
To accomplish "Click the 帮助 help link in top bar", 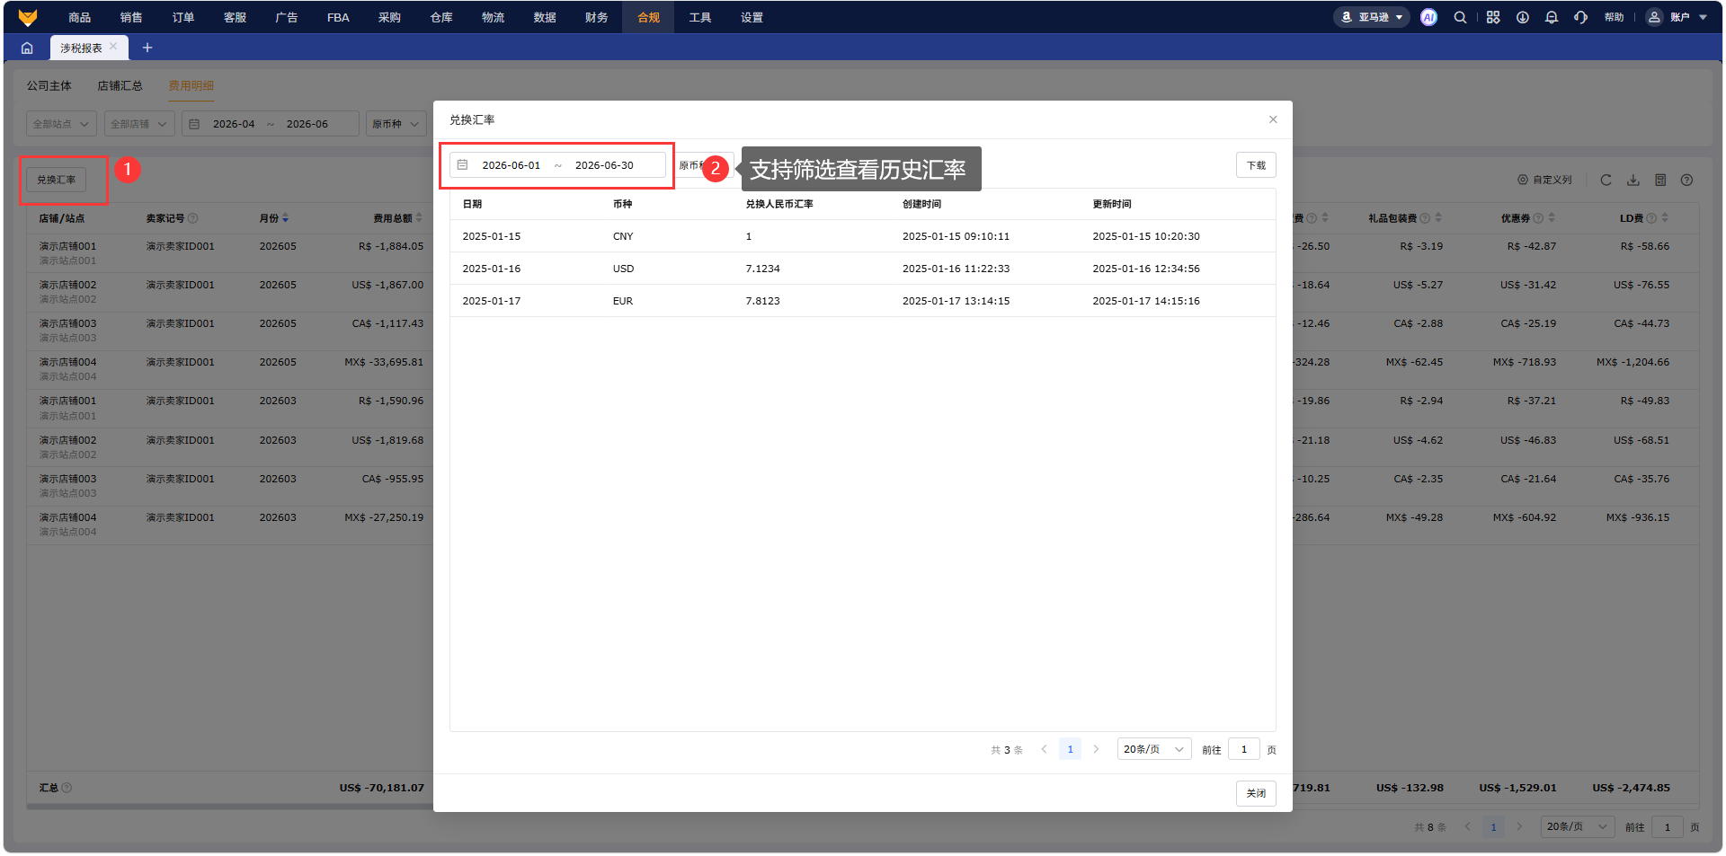I will [x=1615, y=17].
